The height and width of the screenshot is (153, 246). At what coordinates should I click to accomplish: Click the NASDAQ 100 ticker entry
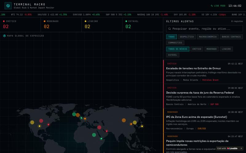point(153,14)
